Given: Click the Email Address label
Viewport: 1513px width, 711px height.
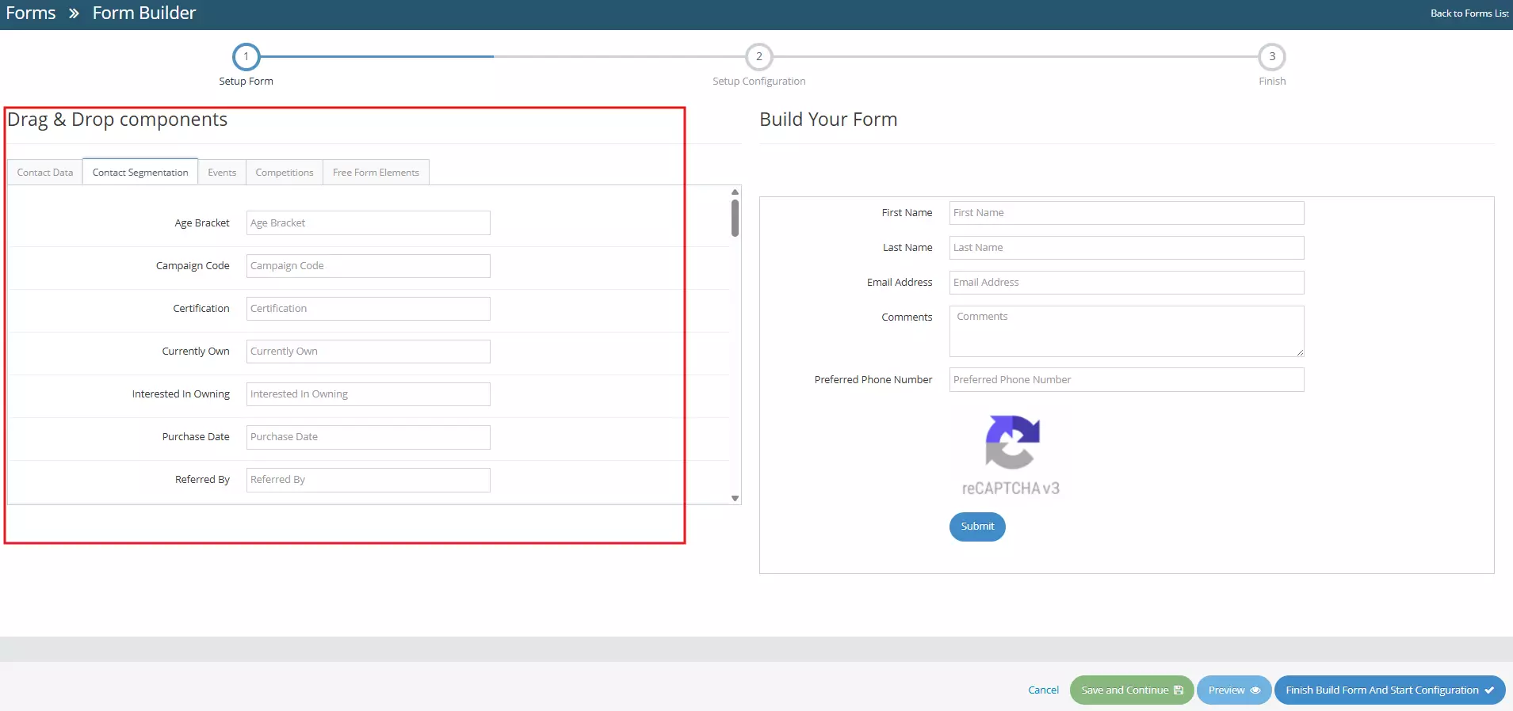Looking at the screenshot, I should (900, 283).
